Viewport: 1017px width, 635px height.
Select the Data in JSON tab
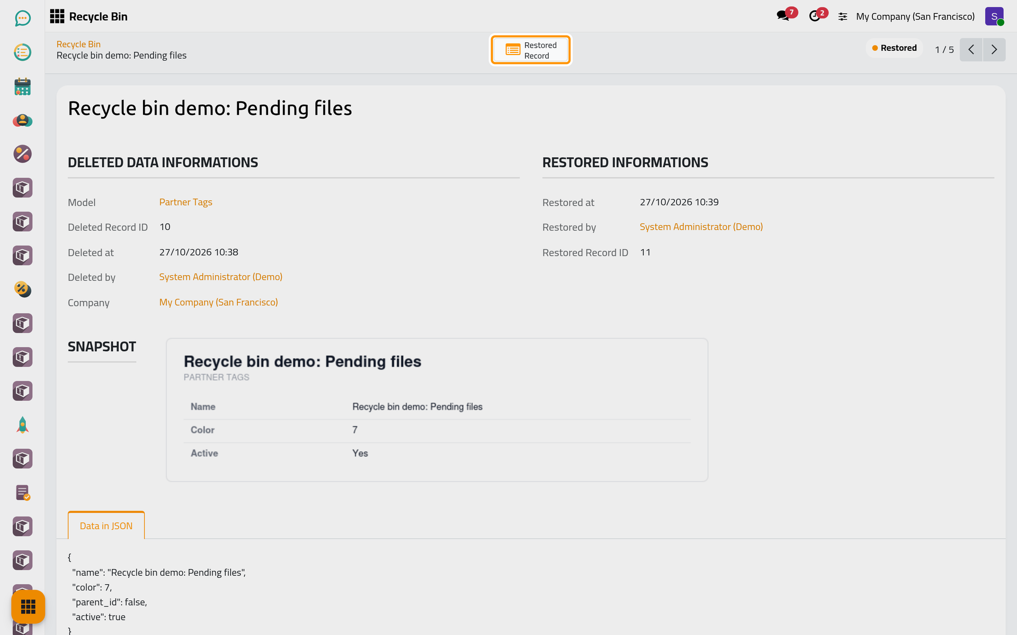106,526
